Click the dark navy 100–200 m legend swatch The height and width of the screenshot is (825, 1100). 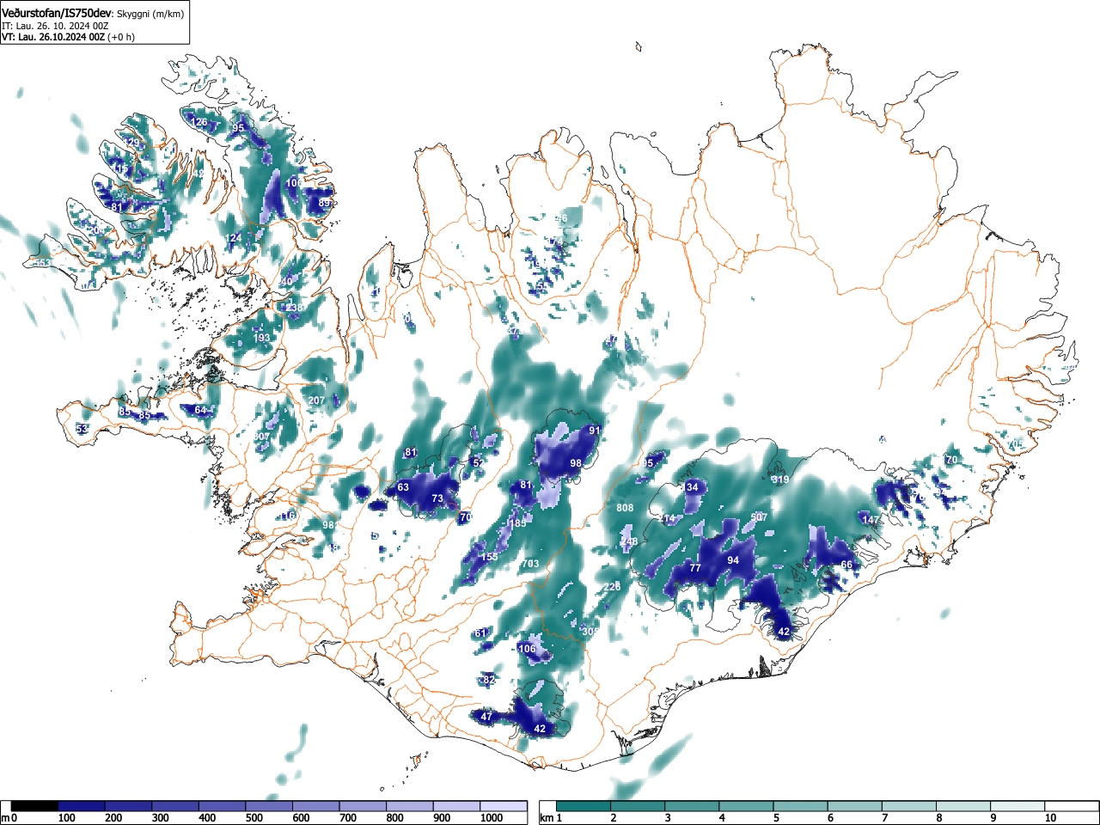coord(82,806)
